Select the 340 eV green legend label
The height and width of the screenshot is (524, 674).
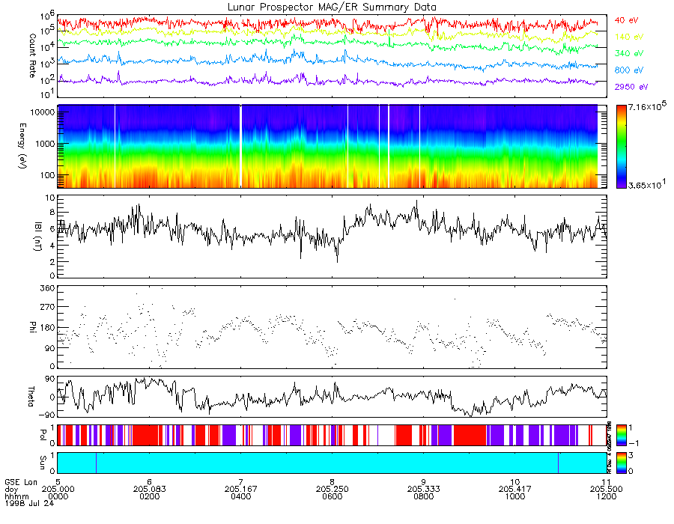click(629, 54)
